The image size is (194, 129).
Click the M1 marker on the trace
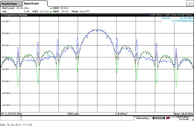(49, 56)
